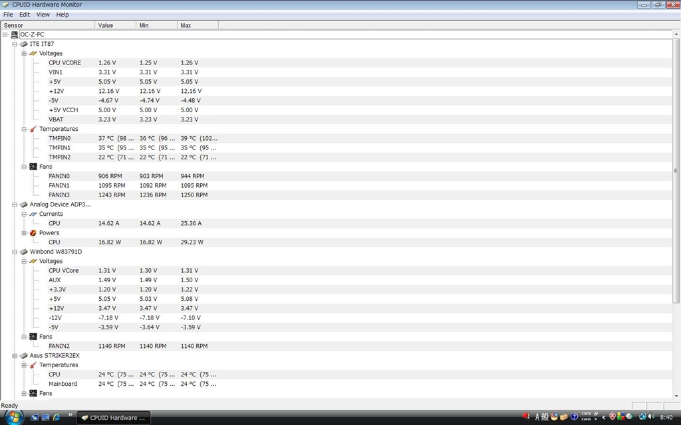Click the Asus STRIKER2EX chip icon
Image resolution: width=681 pixels, height=425 pixels.
(24, 356)
